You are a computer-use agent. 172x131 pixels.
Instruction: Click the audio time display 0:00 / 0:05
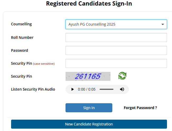(87, 89)
